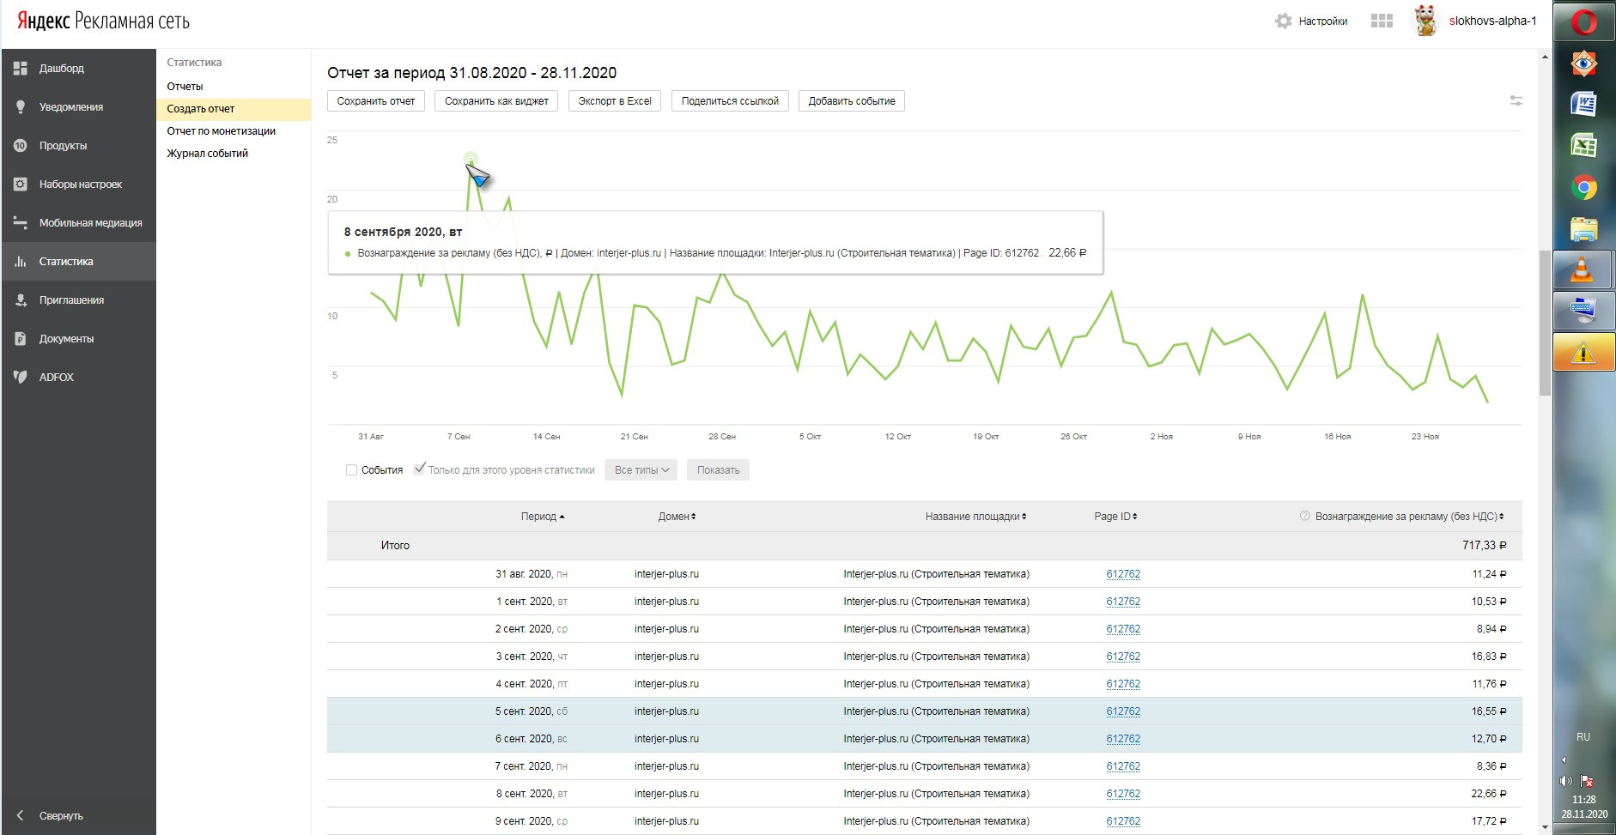The width and height of the screenshot is (1616, 835).
Task: Open the Dashboard icon in sidebar
Action: pos(21,69)
